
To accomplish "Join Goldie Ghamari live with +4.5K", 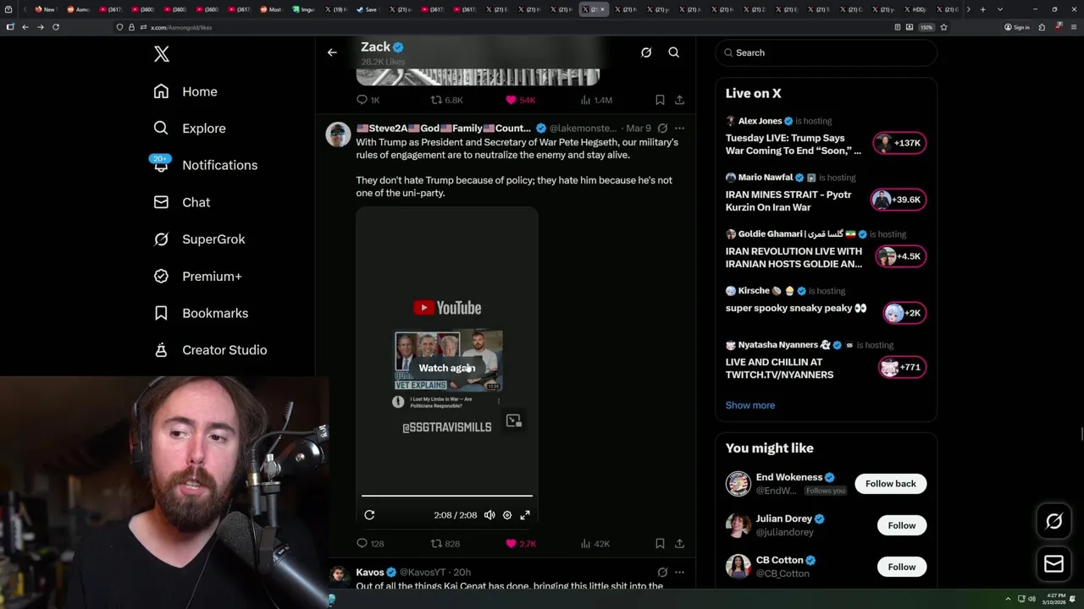I will coord(901,256).
